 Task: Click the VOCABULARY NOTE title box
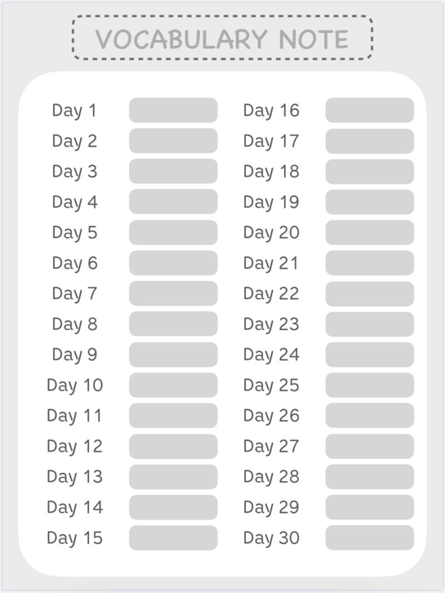[222, 38]
